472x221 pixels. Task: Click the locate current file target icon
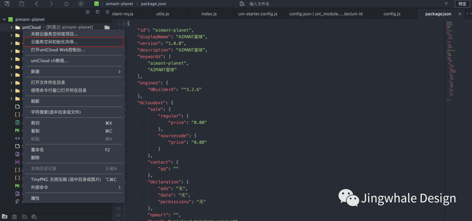(87, 12)
